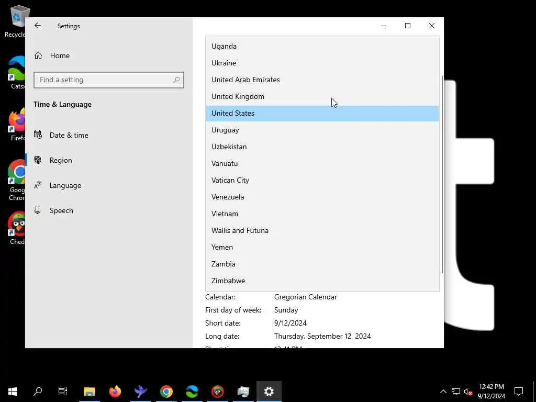Select Vanuatu in the dropdown list
Viewport: 536px width, 402px height.
click(x=322, y=163)
